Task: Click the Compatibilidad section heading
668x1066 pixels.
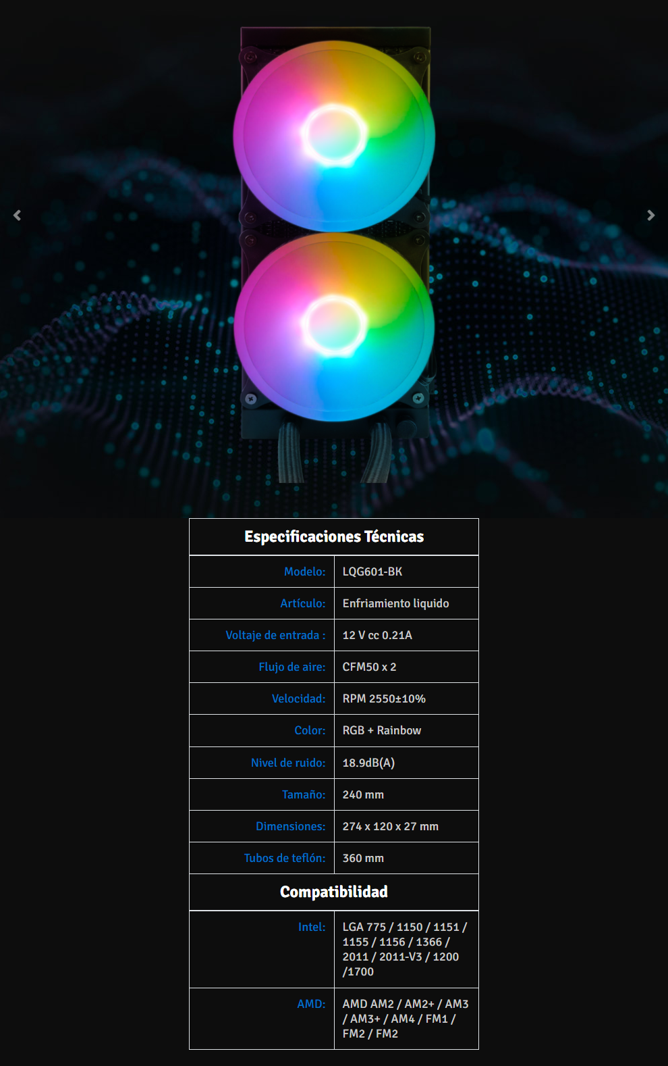Action: (334, 892)
